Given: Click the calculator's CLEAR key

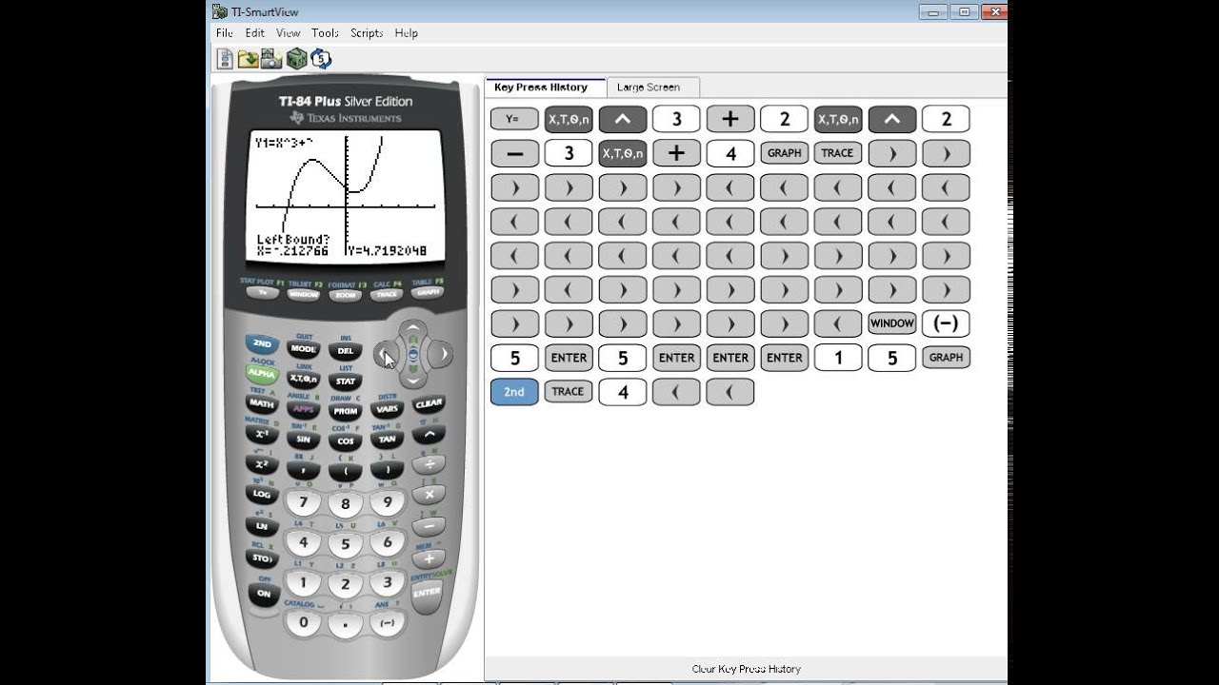Looking at the screenshot, I should pos(429,403).
